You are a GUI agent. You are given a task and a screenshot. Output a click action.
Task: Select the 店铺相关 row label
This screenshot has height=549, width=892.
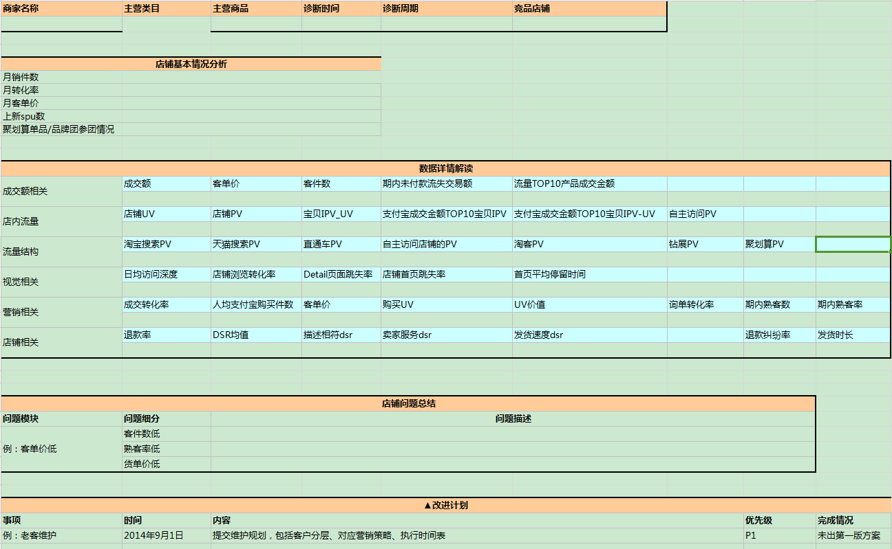point(61,342)
